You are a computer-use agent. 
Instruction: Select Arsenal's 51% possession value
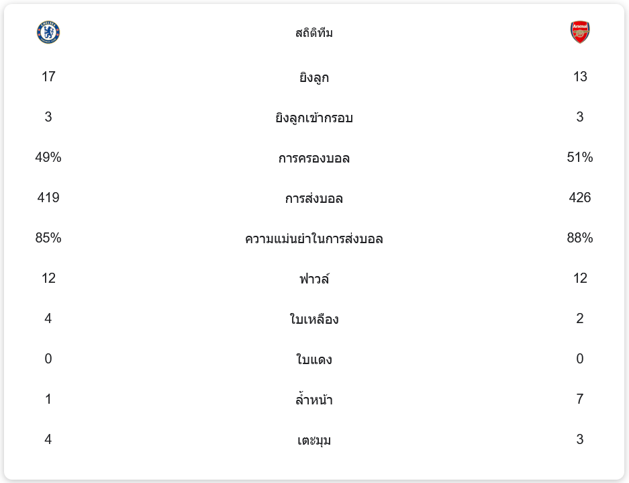[x=580, y=157]
